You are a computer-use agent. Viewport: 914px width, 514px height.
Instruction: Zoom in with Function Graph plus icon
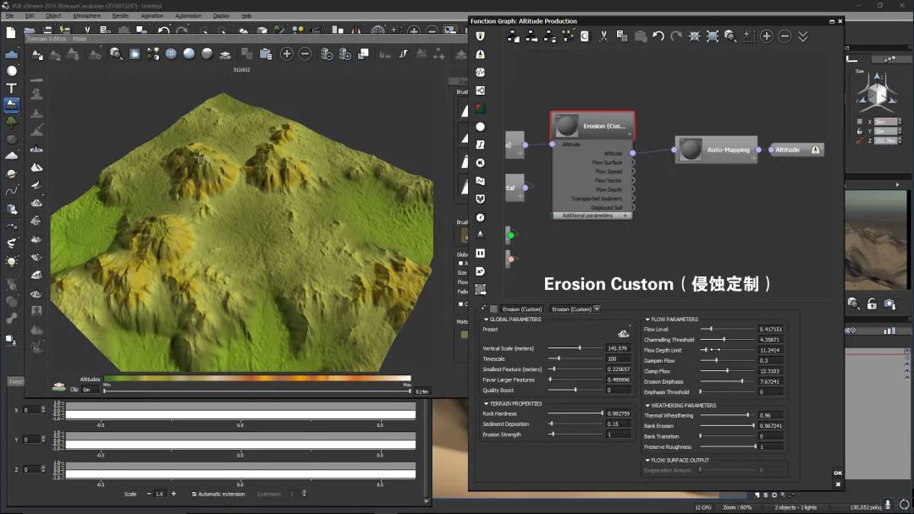click(767, 36)
